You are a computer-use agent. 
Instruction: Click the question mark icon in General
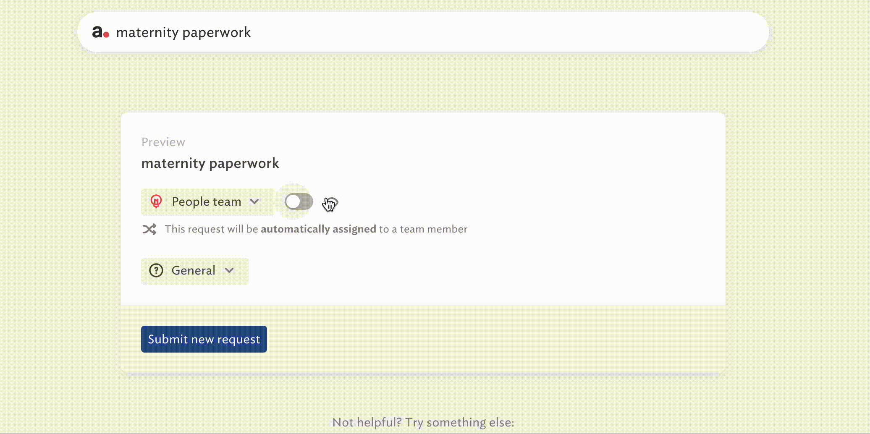(156, 270)
